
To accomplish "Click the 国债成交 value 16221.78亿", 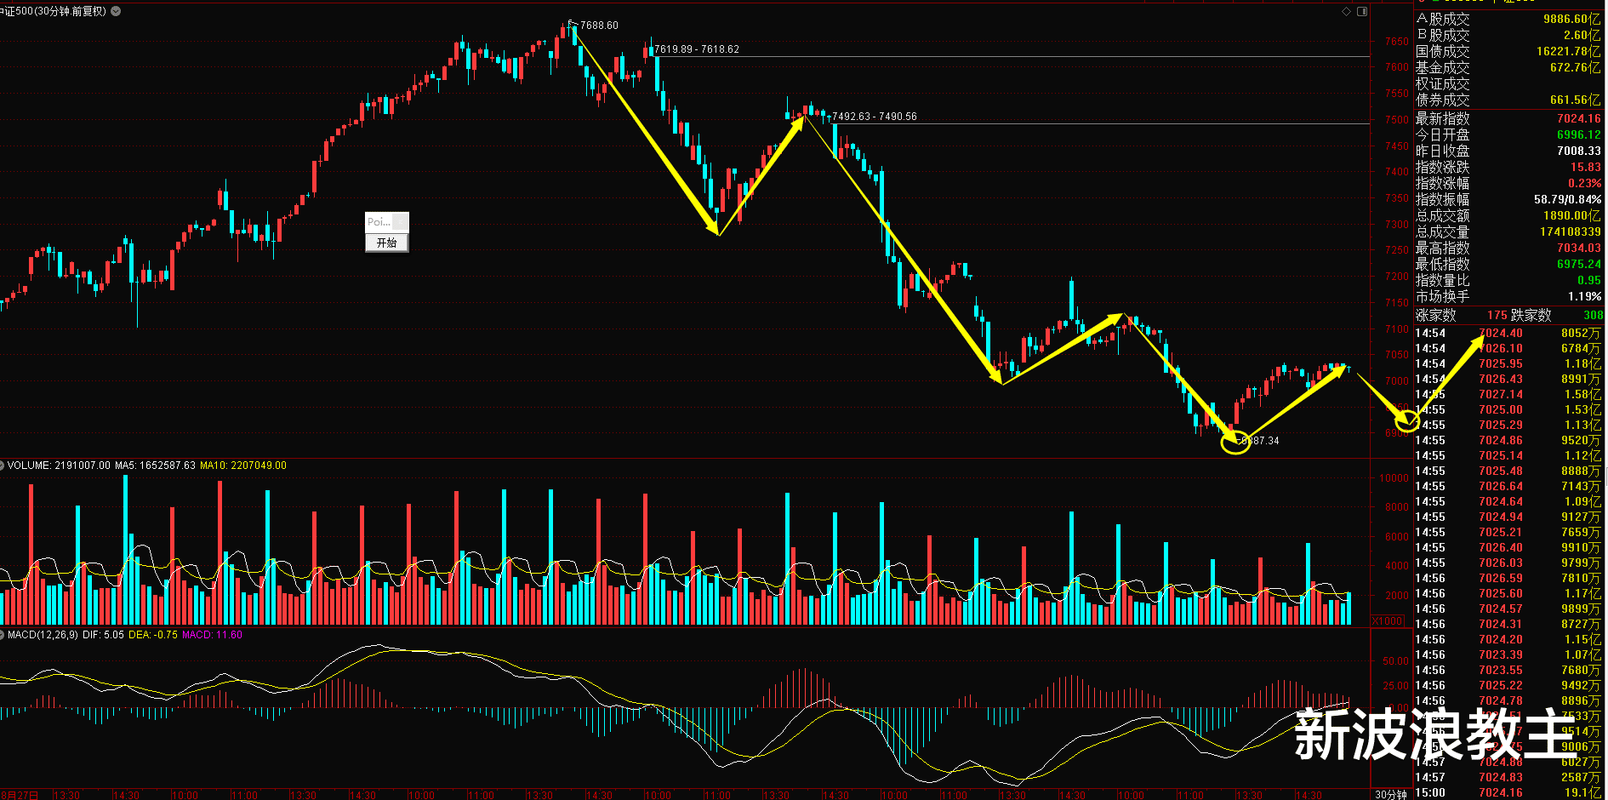I will [x=1568, y=51].
